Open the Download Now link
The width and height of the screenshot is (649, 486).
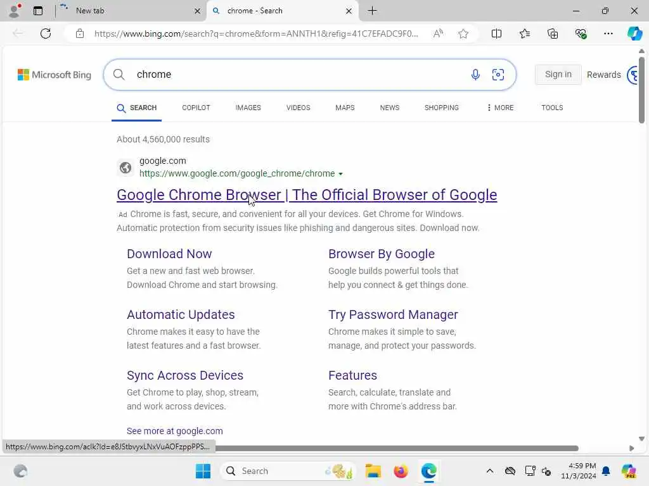(x=169, y=254)
